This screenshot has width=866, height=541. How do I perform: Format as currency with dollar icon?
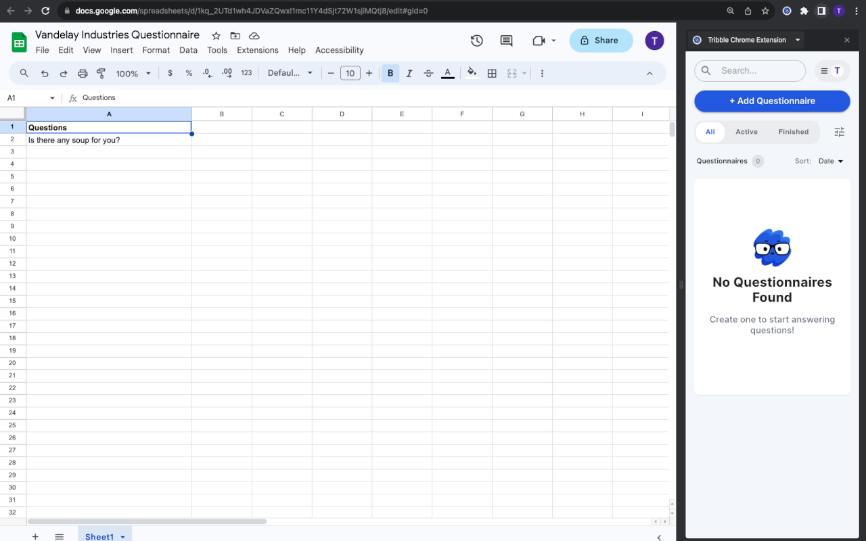pos(170,73)
